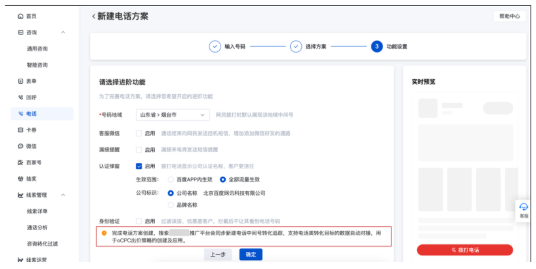Collapse the 线索管理 sidebar group chevron
Image resolution: width=536 pixels, height=269 pixels.
(63, 195)
